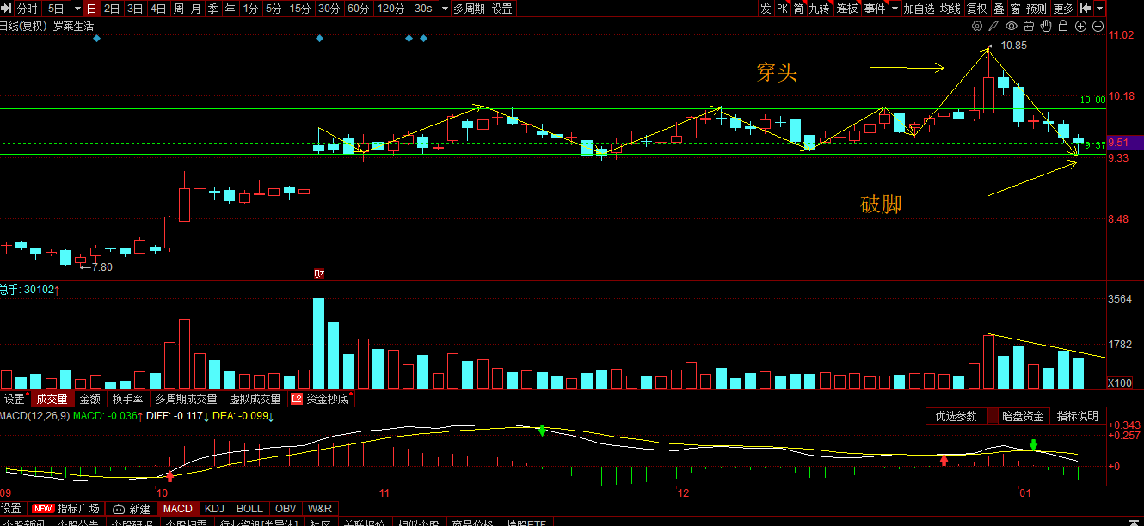This screenshot has width=1144, height=526.
Task: Select the 120分 period tab
Action: click(391, 9)
